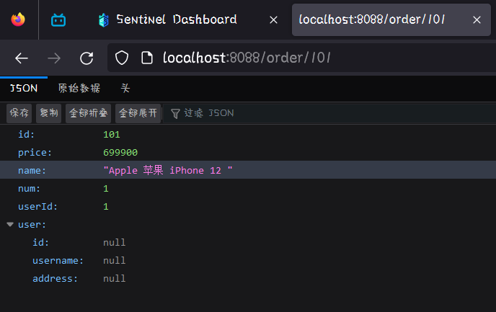Open the tracking protection shield icon
Image resolution: width=496 pixels, height=312 pixels.
point(122,58)
